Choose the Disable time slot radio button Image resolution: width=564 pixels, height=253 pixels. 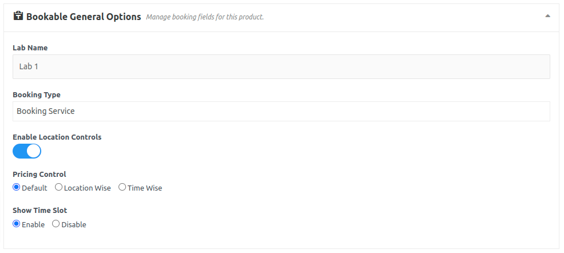pos(56,224)
